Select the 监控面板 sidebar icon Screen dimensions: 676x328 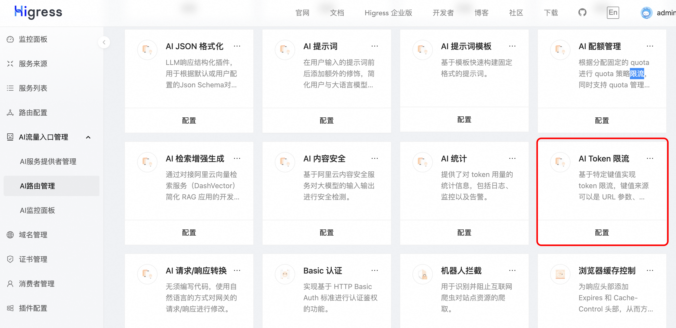coord(10,39)
